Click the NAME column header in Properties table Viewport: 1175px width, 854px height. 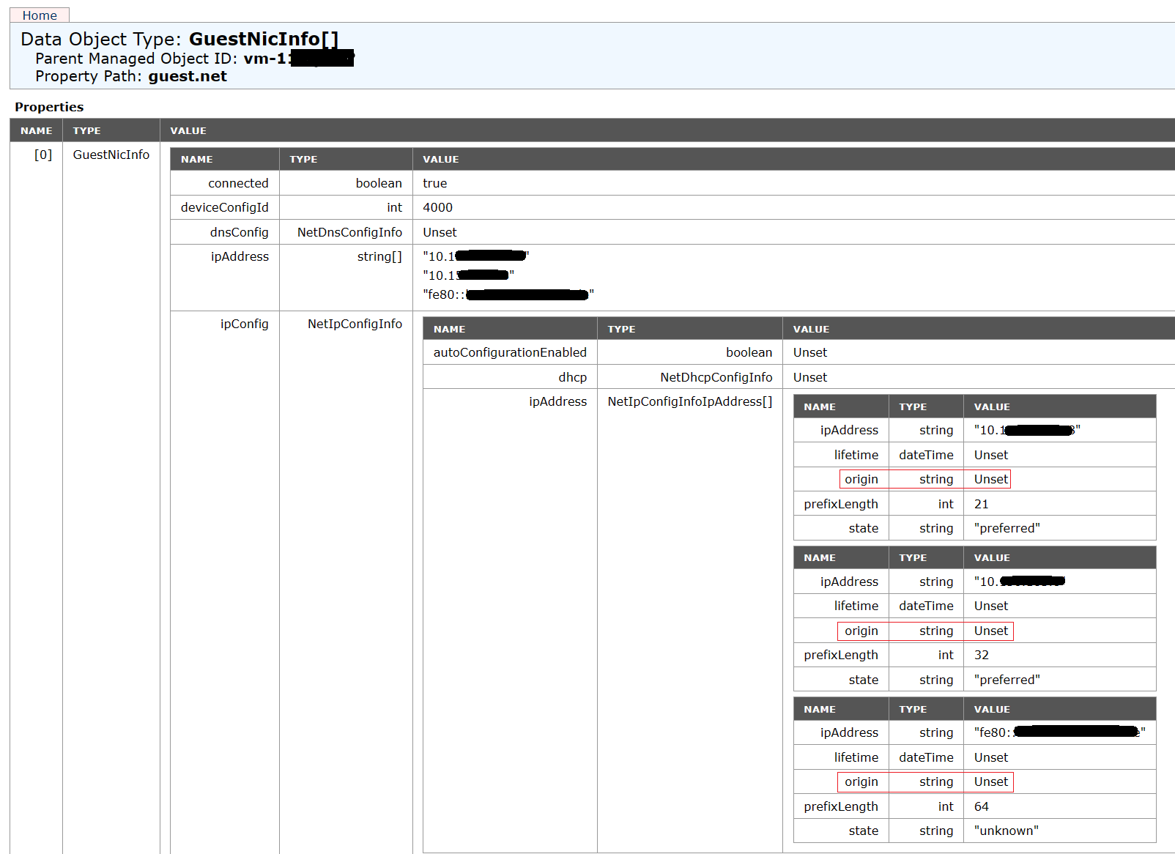(36, 130)
